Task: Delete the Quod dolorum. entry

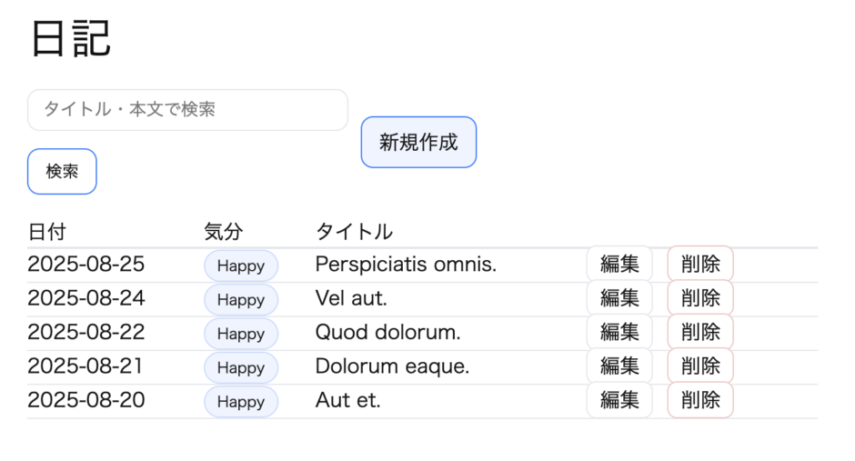Action: tap(700, 332)
